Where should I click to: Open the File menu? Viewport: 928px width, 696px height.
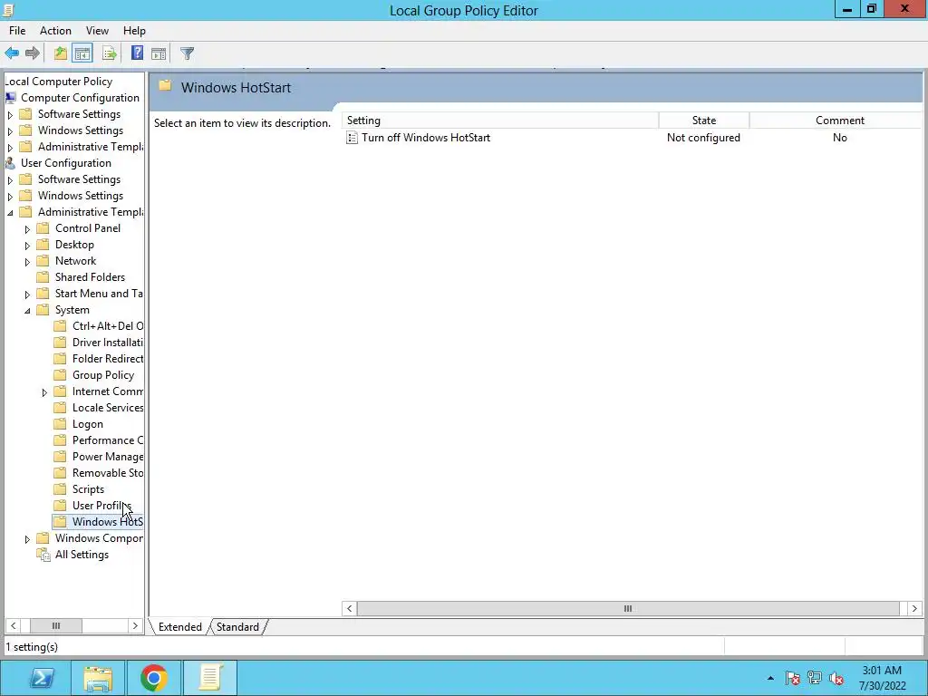point(17,31)
